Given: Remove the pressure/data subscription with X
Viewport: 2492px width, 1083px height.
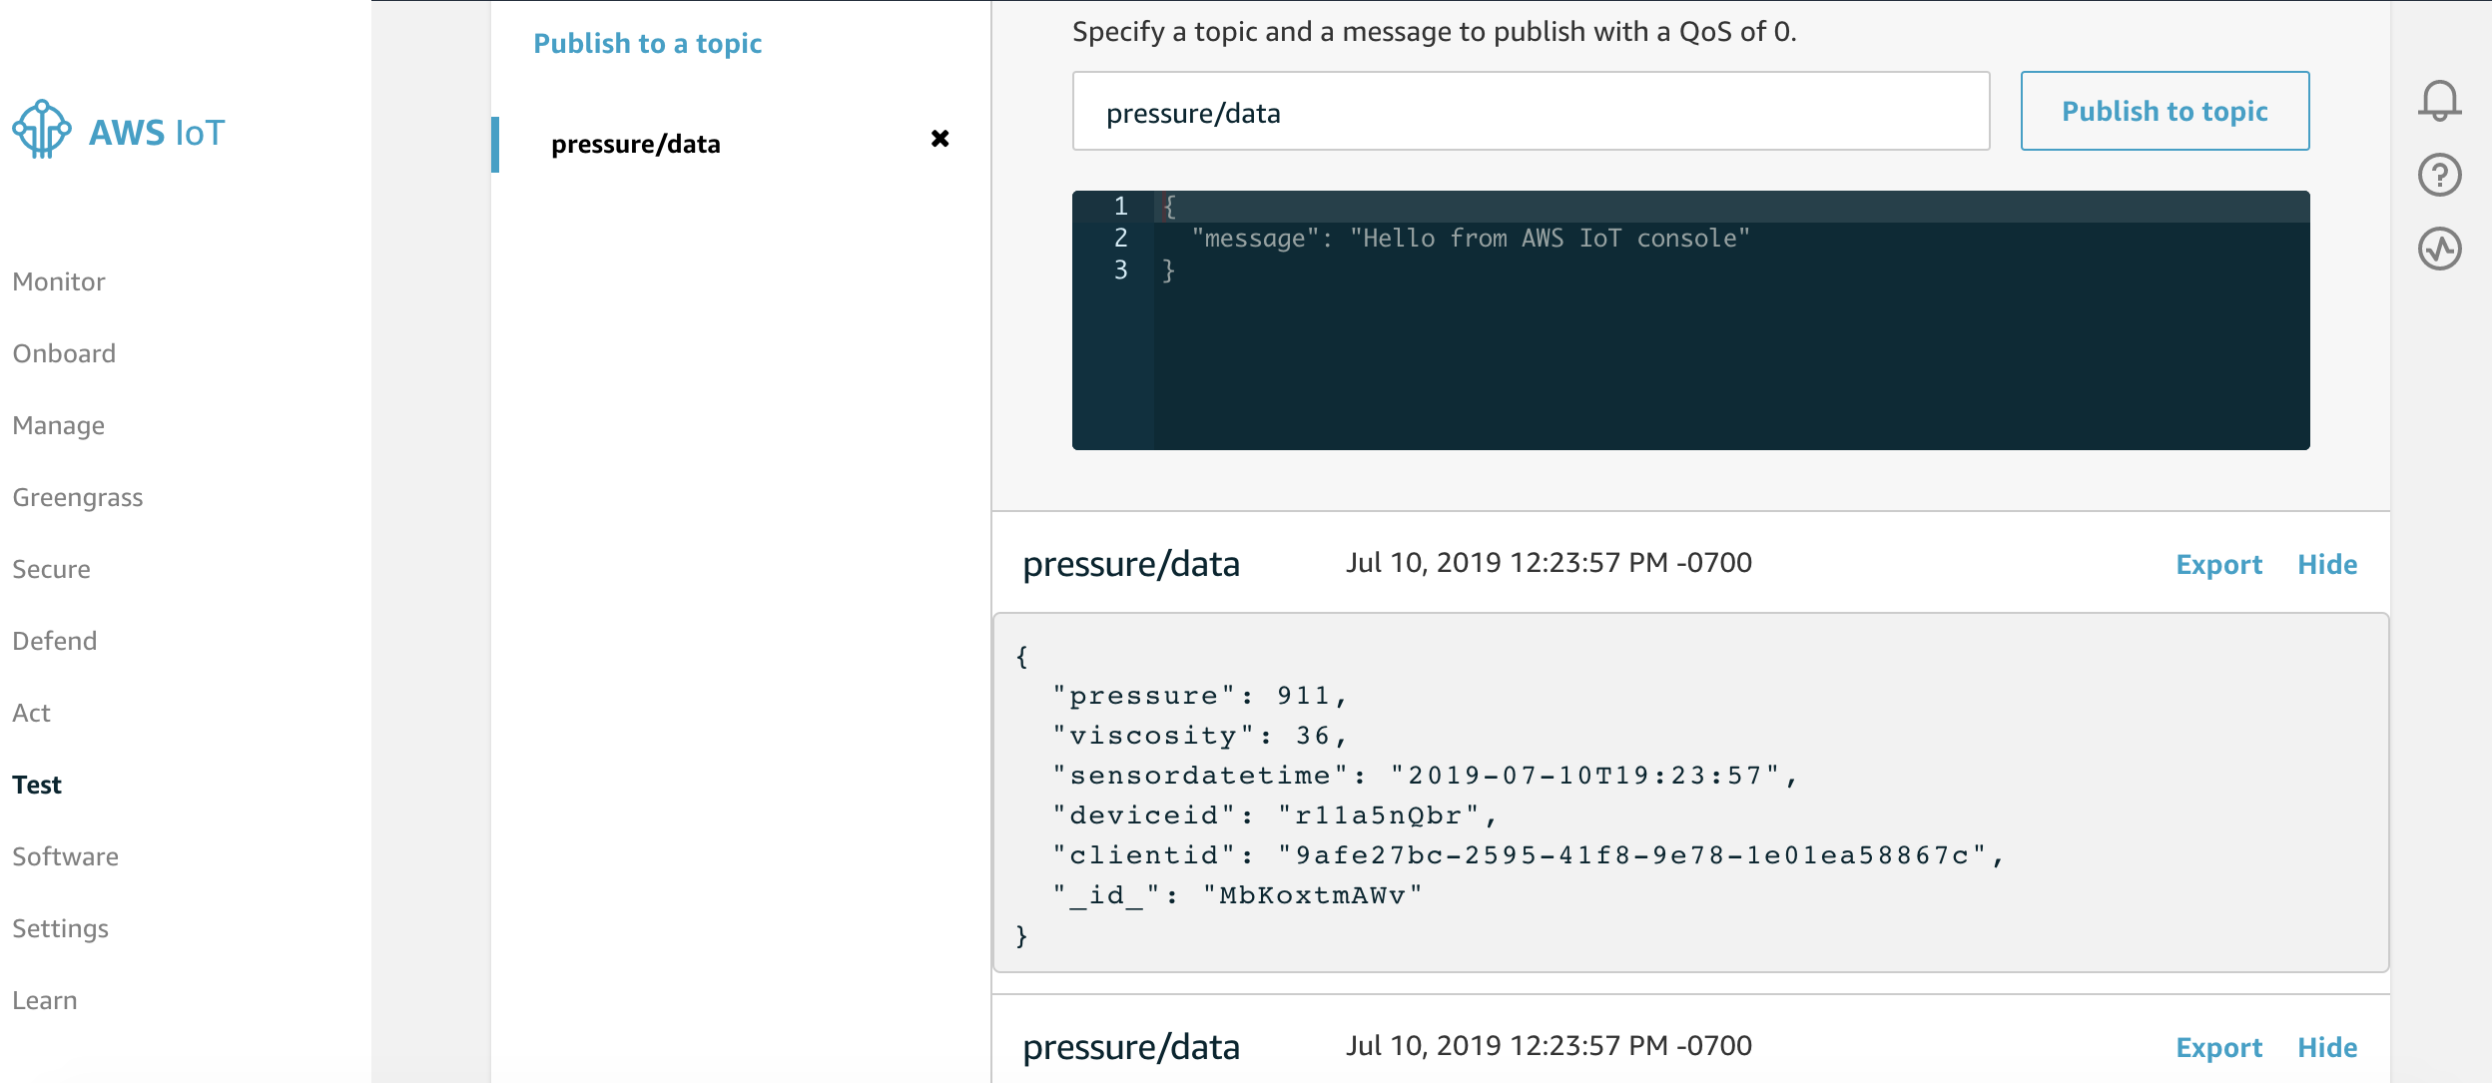Looking at the screenshot, I should (x=939, y=139).
